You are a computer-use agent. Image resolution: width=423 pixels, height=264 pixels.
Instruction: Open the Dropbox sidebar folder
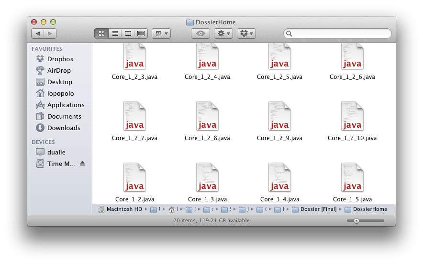pyautogui.click(x=60, y=59)
